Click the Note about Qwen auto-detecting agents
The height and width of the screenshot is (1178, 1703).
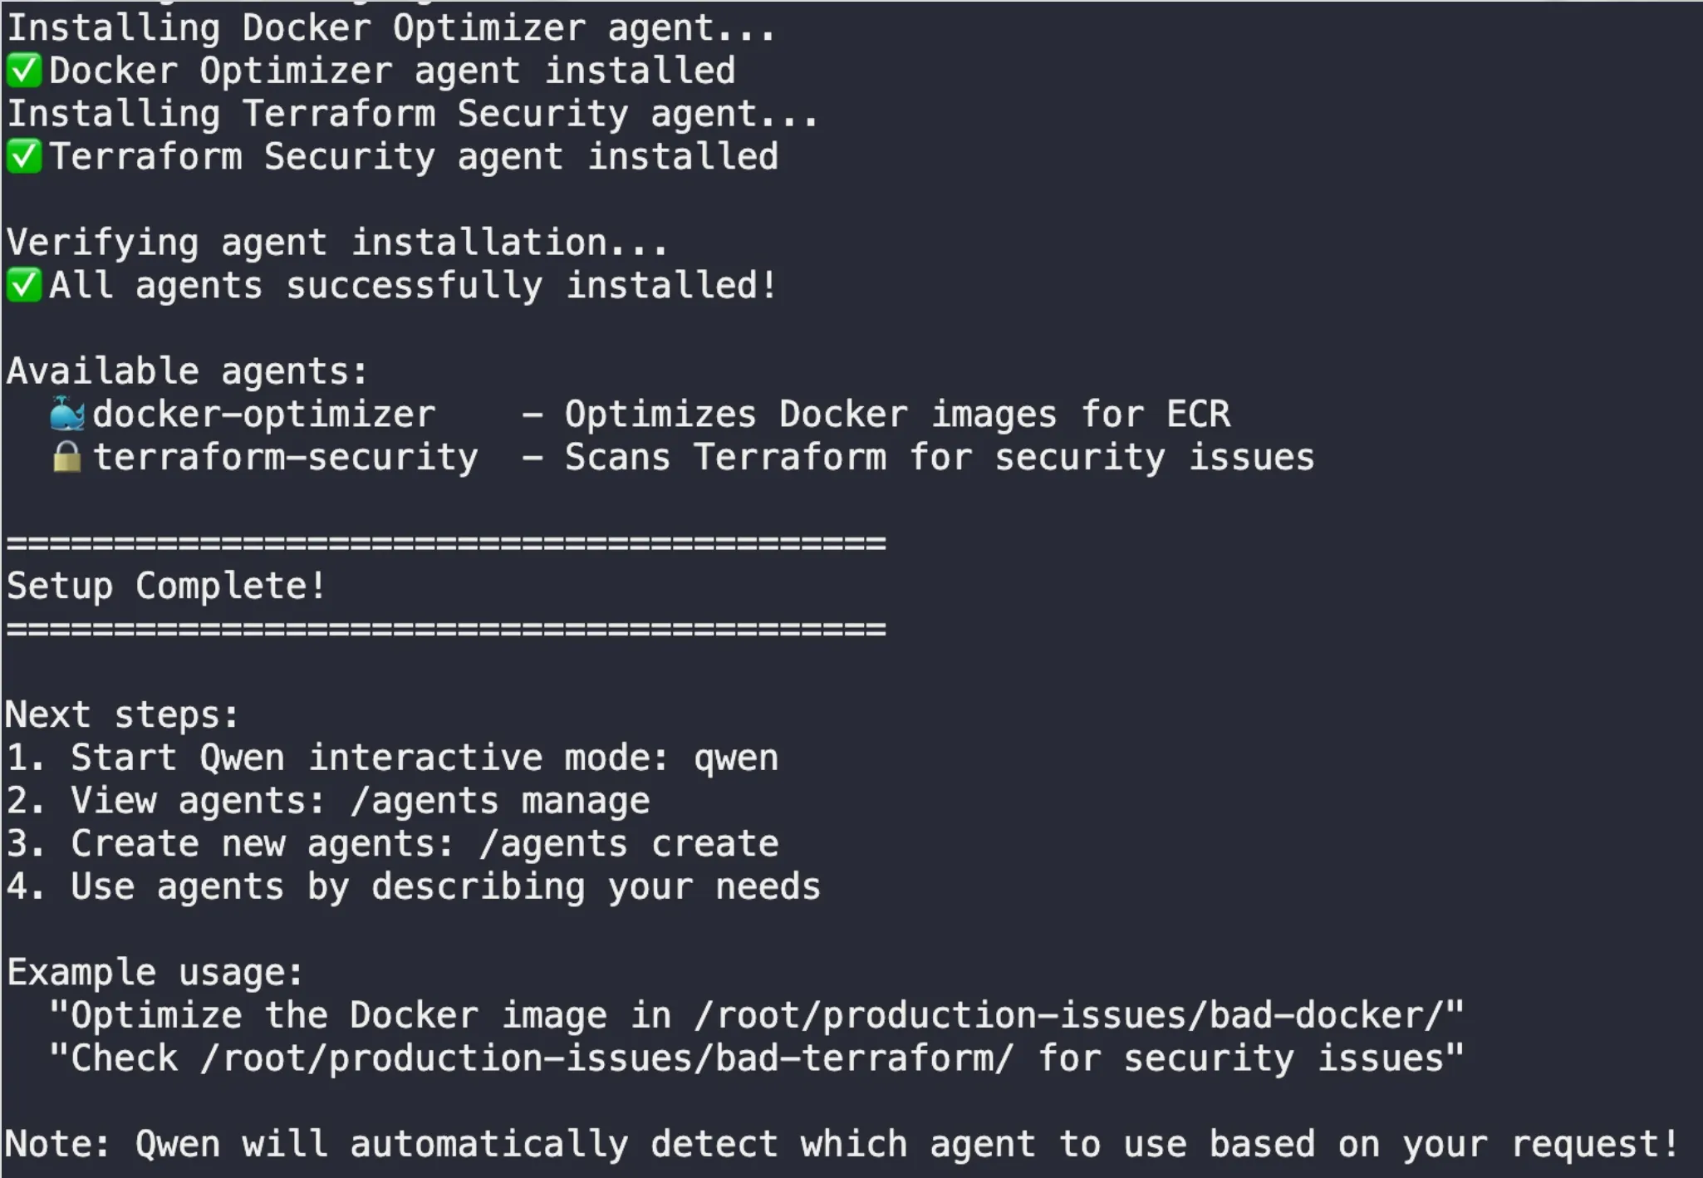coord(841,1144)
